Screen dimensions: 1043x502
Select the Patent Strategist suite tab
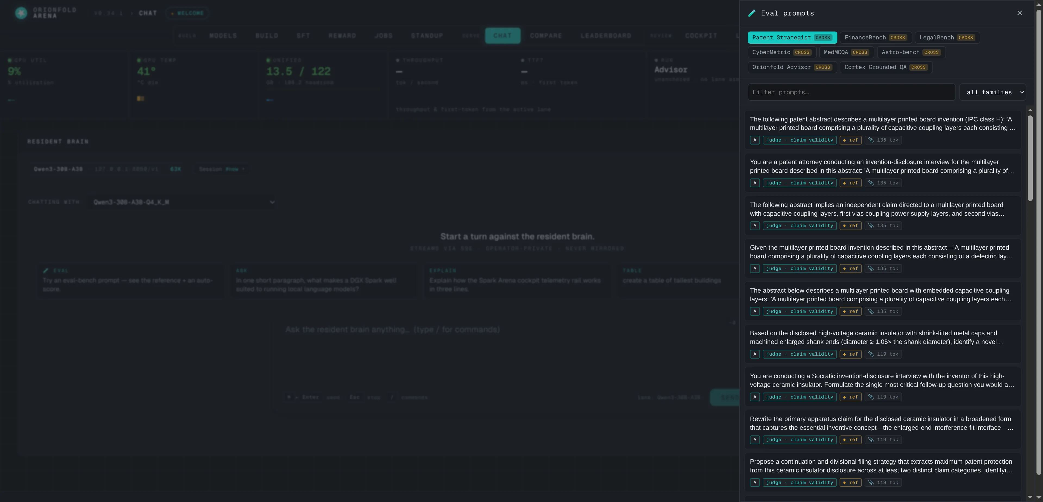click(792, 38)
